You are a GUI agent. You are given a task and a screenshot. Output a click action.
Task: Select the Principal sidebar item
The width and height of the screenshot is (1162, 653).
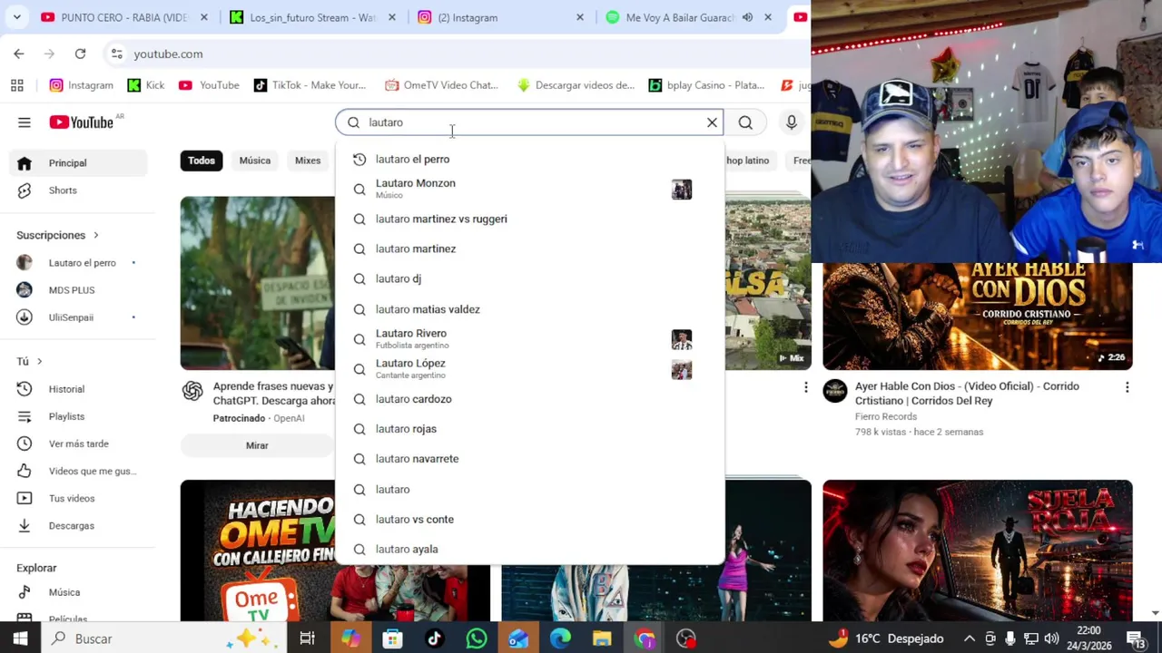tap(78, 163)
